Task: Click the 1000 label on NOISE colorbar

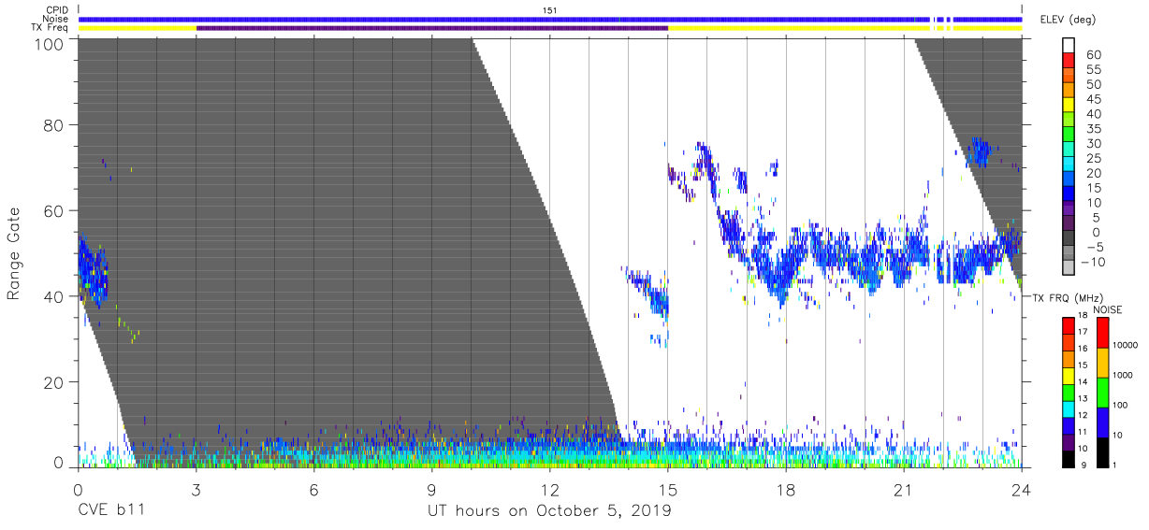Action: [1124, 375]
